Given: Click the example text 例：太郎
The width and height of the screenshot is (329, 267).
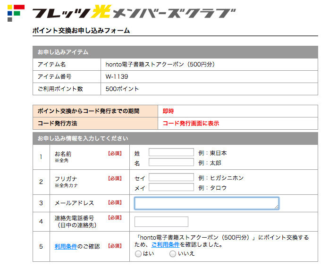Looking at the screenshot, I should 210,163.
